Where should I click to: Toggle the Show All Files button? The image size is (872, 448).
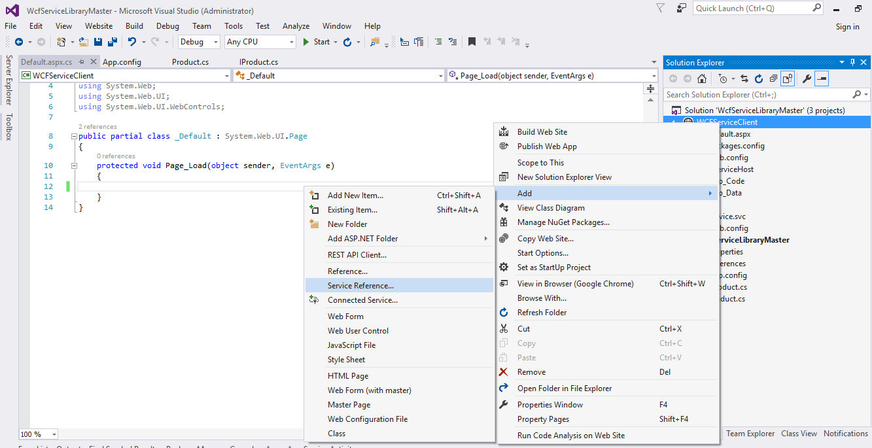[788, 79]
